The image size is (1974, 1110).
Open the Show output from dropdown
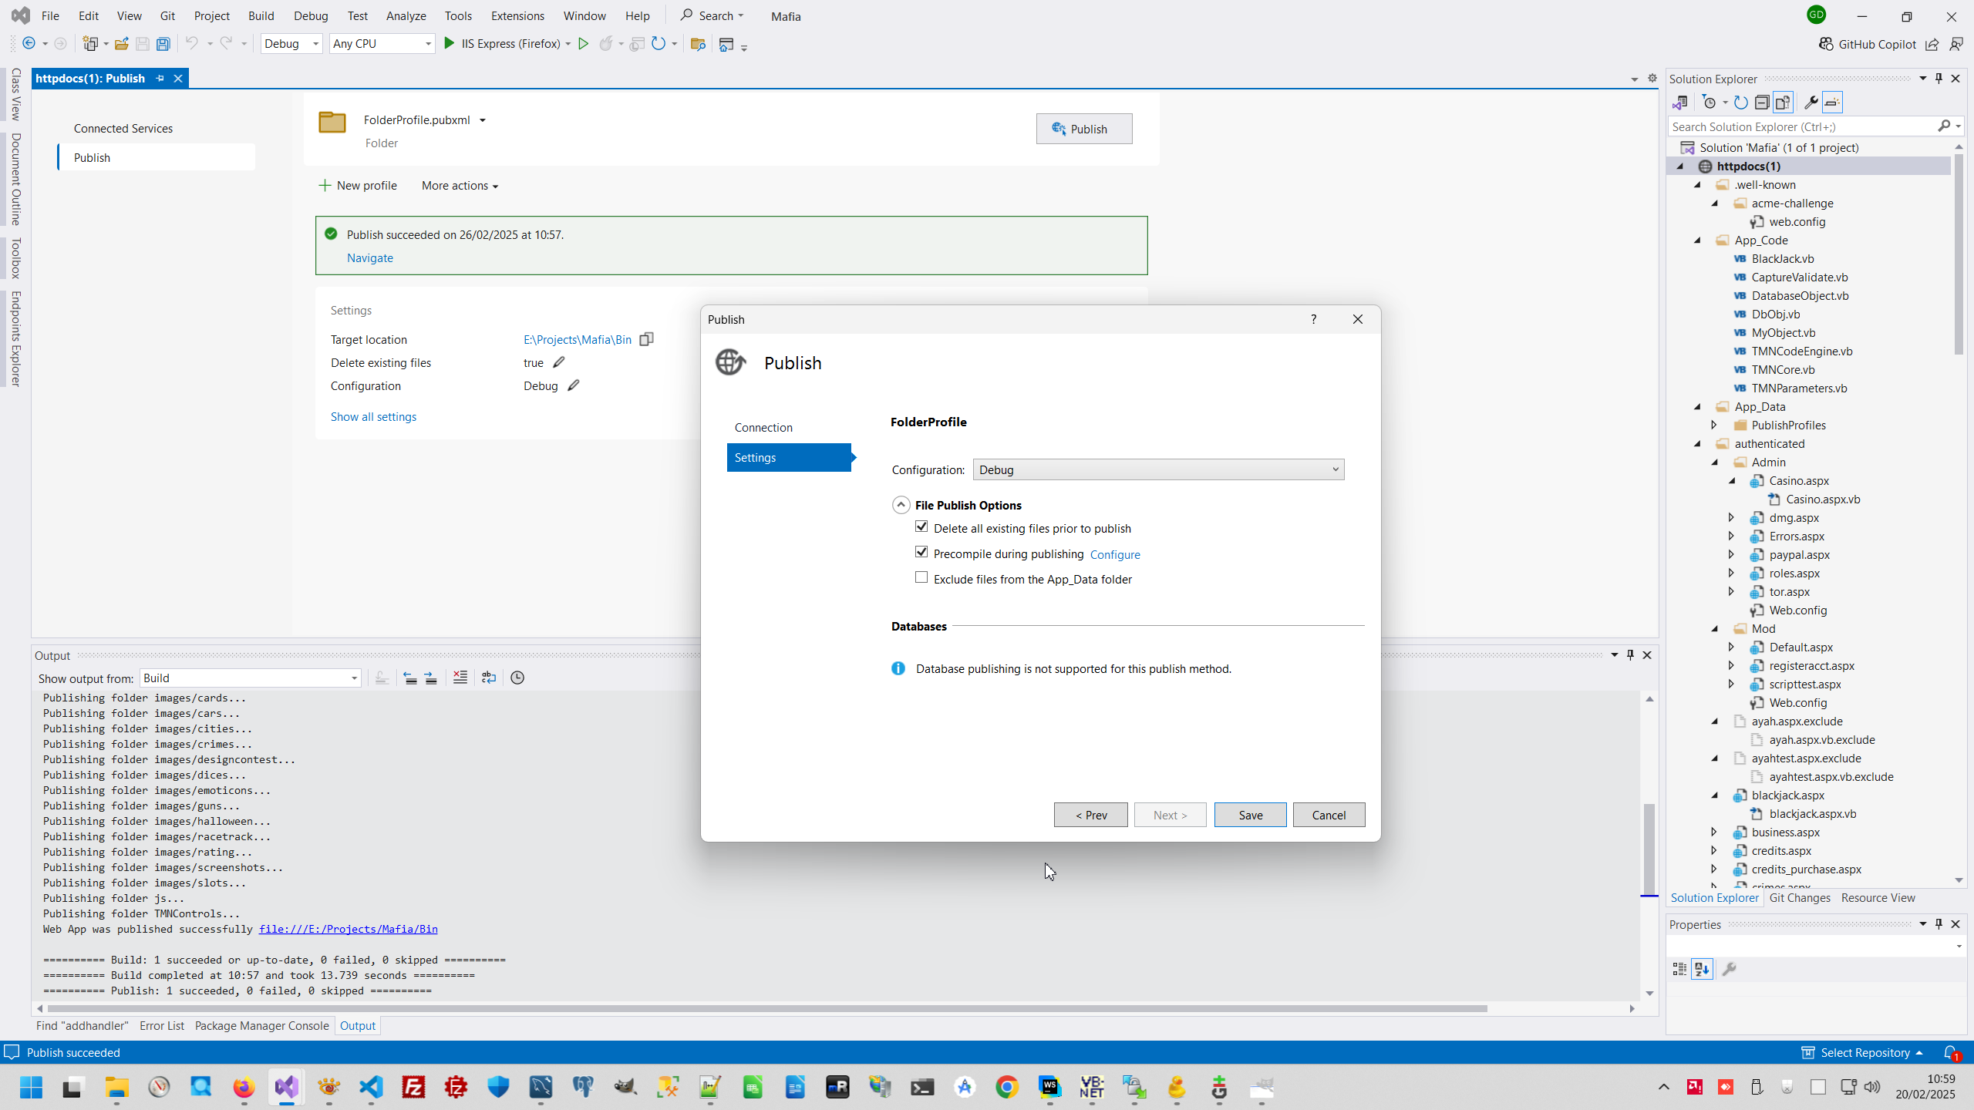[x=250, y=678]
